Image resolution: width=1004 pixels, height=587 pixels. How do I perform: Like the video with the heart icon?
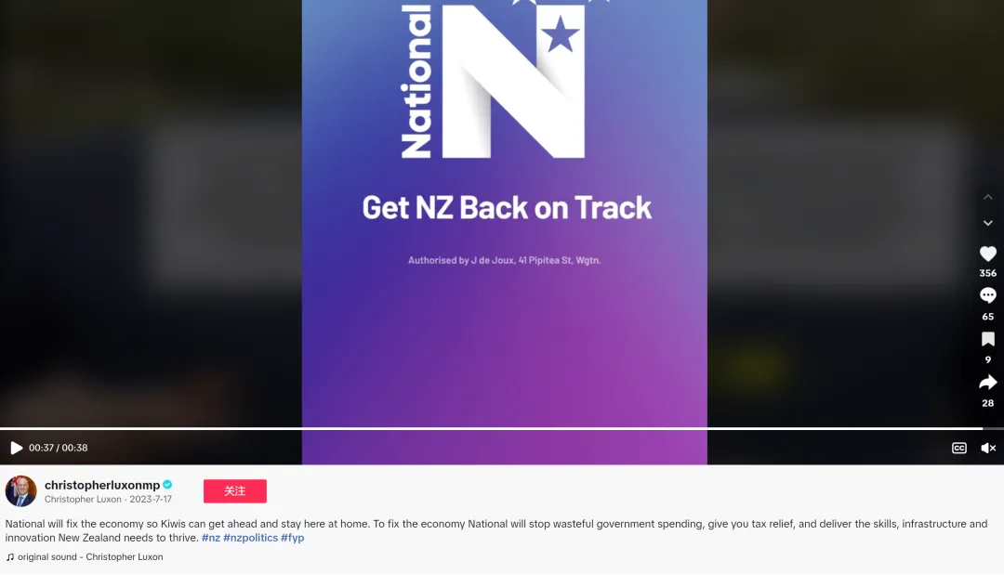tap(987, 254)
